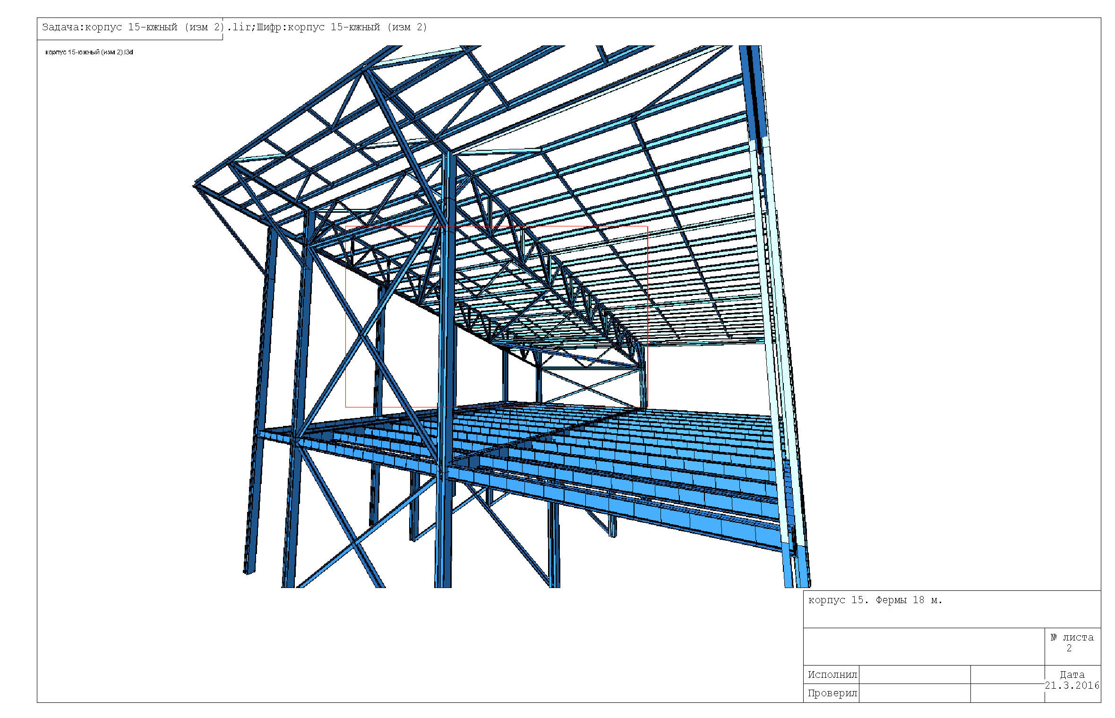Viewport: 1115px width, 718px height.
Task: Select the sheet number '2' value
Action: pyautogui.click(x=1069, y=649)
